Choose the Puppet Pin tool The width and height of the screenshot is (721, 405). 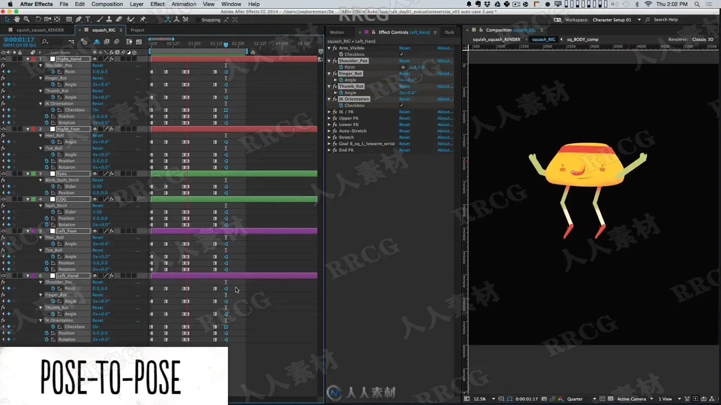[x=143, y=19]
